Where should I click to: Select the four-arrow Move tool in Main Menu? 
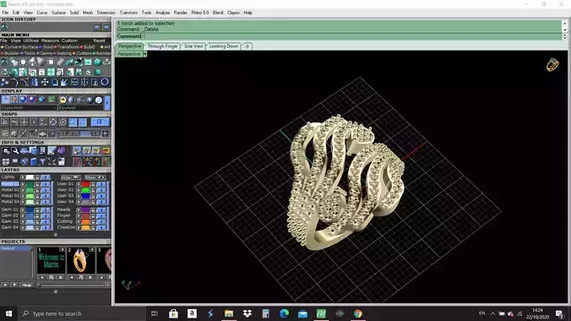click(45, 82)
